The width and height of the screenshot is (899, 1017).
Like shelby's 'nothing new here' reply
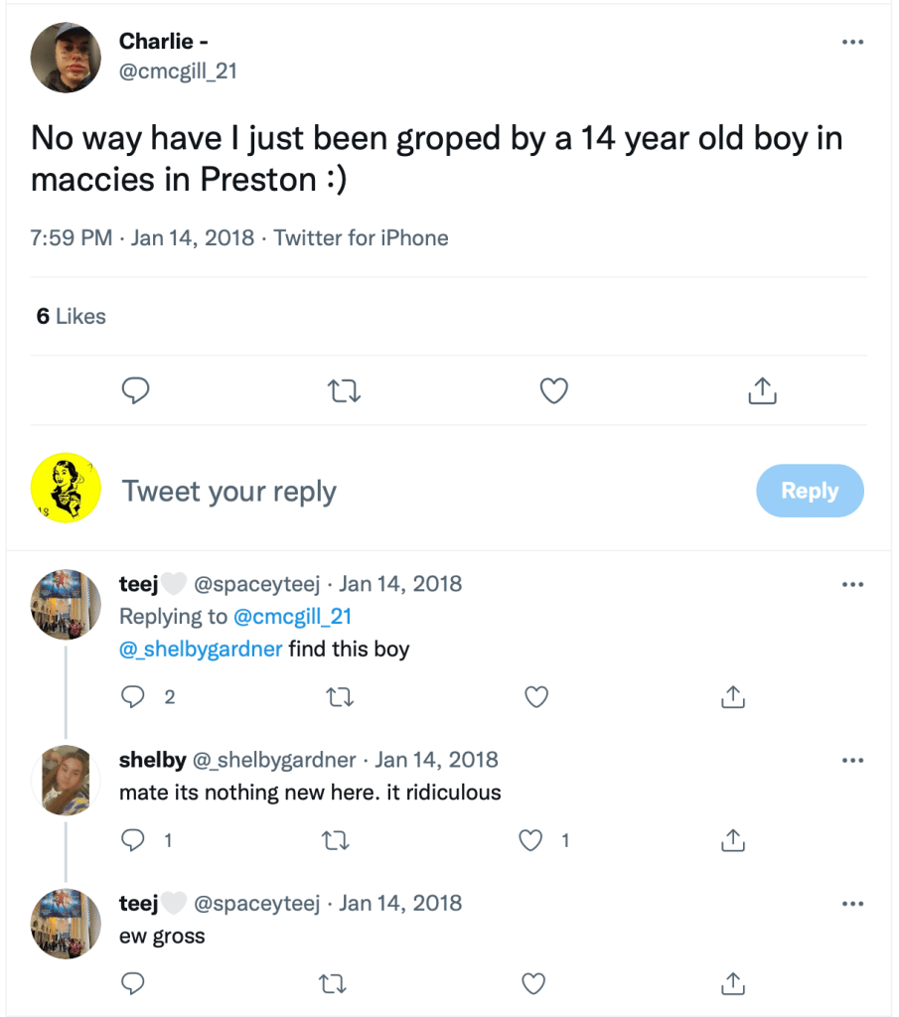[532, 840]
